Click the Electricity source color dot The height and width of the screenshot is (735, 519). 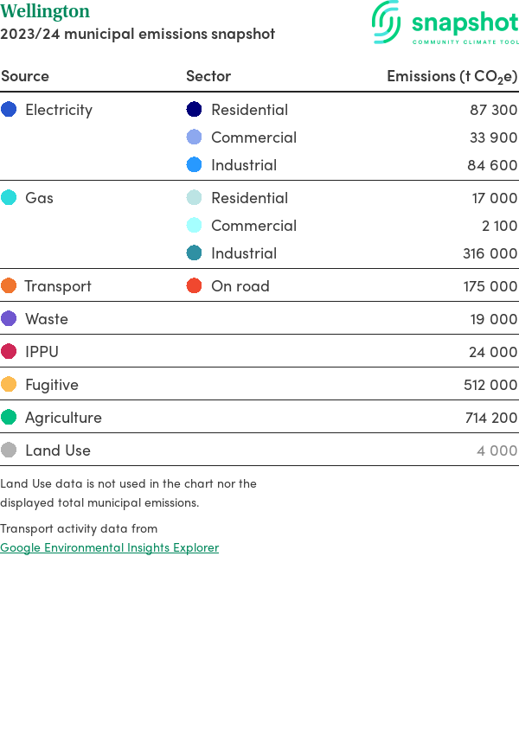pos(9,110)
